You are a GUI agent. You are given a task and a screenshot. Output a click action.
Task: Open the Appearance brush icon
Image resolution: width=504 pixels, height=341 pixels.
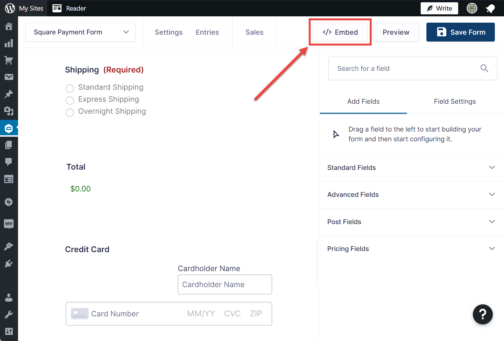[9, 246]
